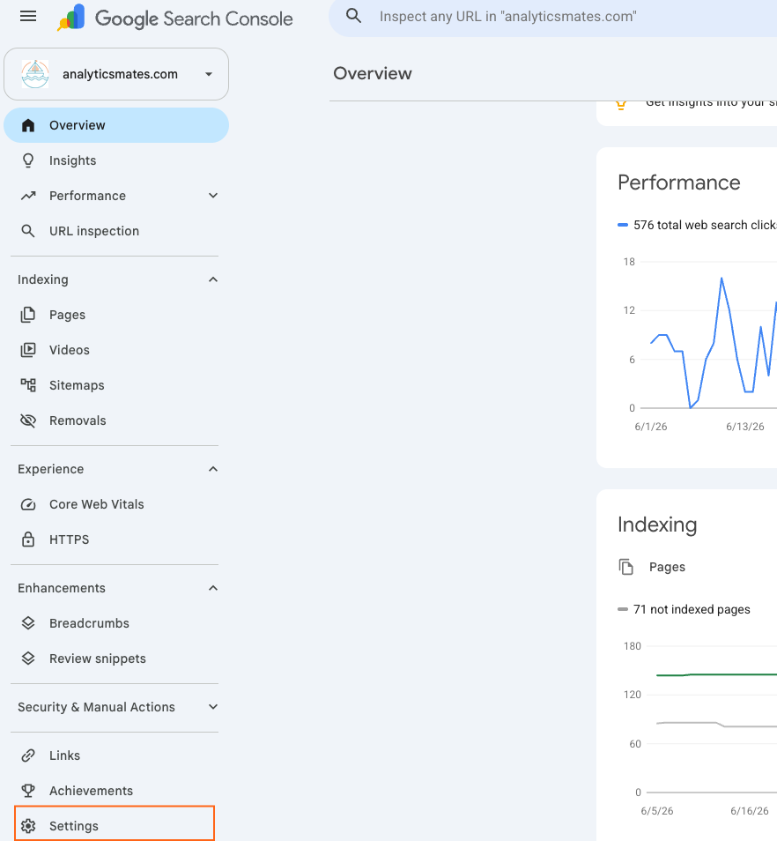Open the Settings page
The image size is (777, 841).
point(115,826)
